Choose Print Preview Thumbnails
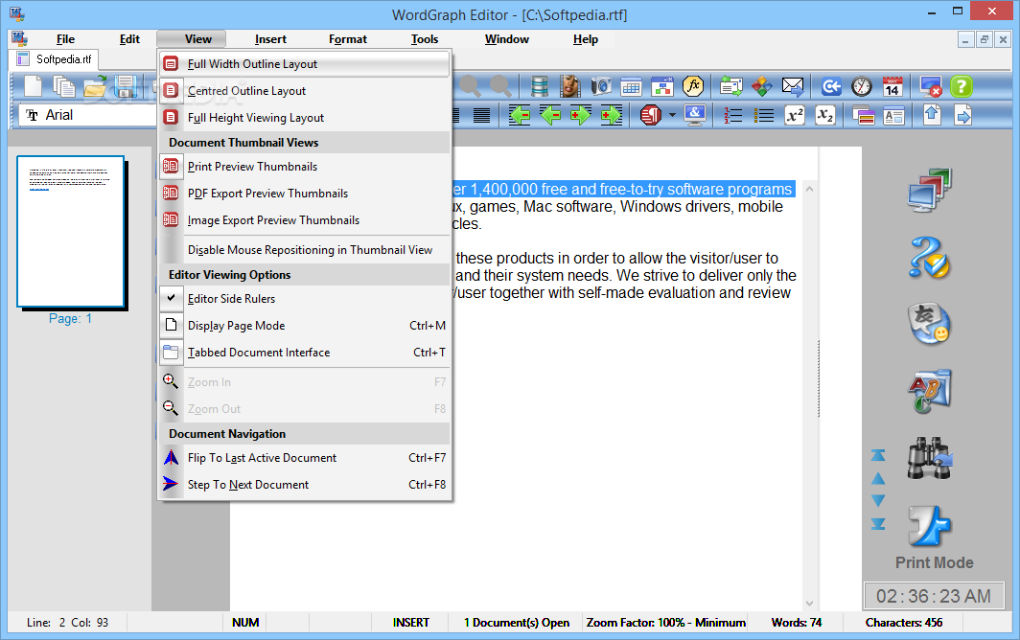This screenshot has height=640, width=1020. 304,167
